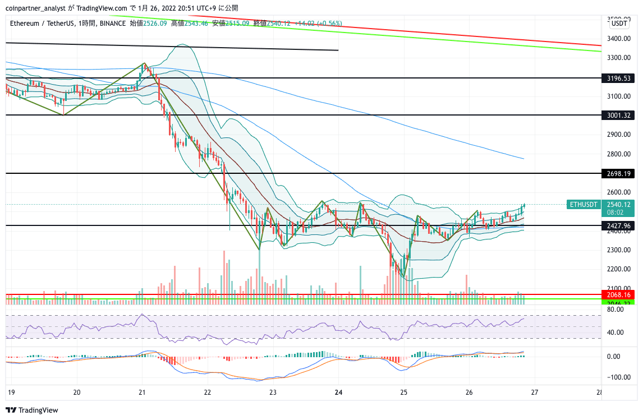Click date 27 on the time axis
This screenshot has height=420, width=643.
(534, 393)
